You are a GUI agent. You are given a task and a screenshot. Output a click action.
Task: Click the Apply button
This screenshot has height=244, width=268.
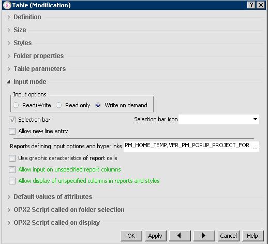pyautogui.click(x=155, y=236)
